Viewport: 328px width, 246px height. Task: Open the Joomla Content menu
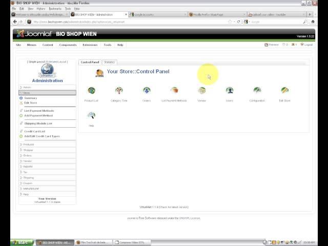click(x=48, y=45)
